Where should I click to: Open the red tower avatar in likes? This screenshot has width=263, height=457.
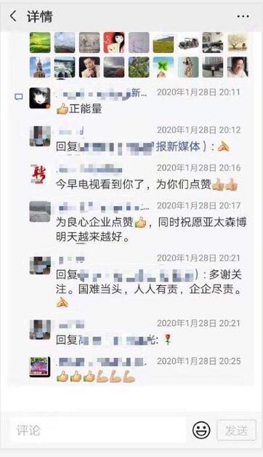(40, 67)
